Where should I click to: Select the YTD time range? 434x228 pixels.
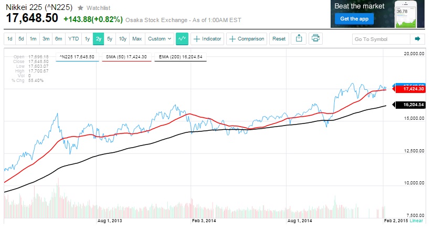73,38
